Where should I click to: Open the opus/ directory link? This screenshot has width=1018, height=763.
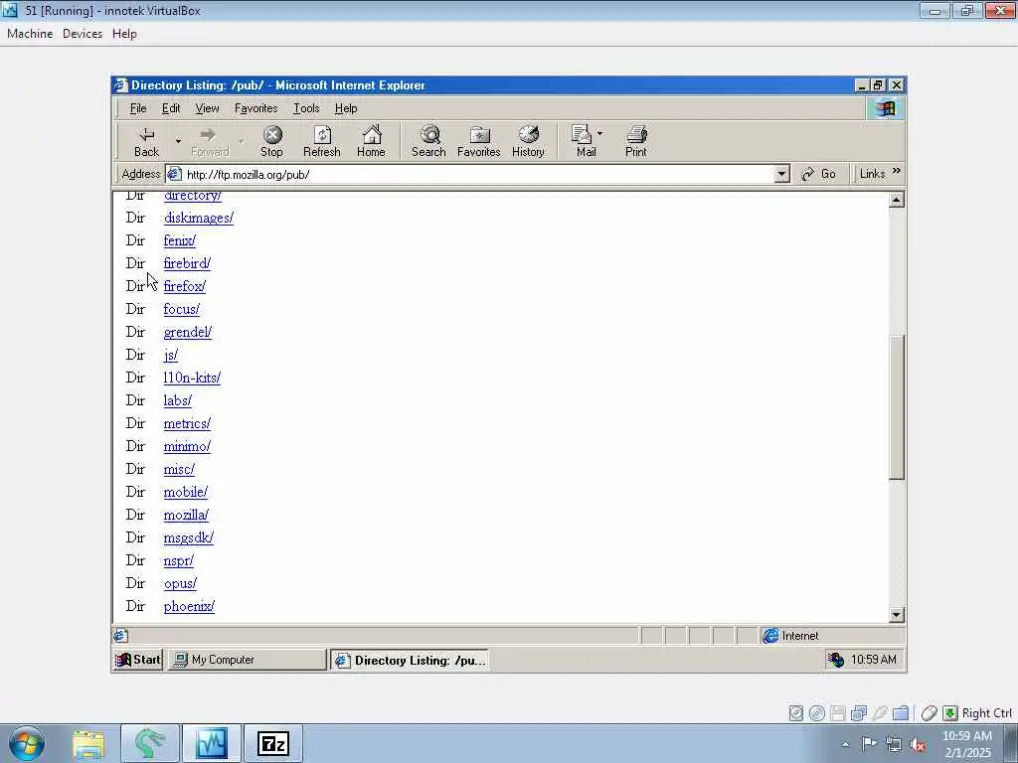click(x=180, y=583)
